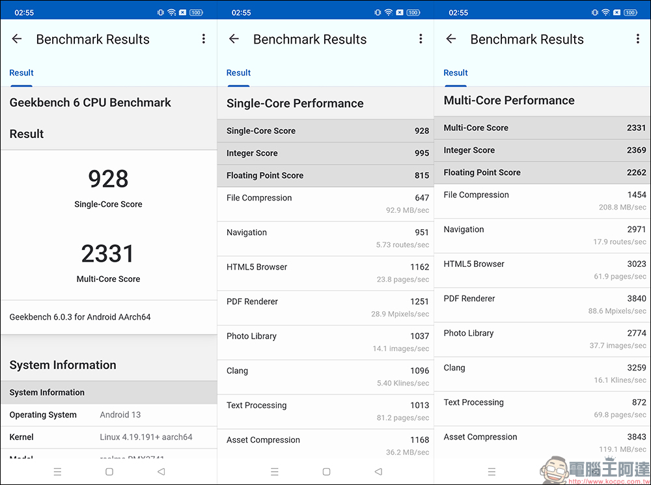This screenshot has width=651, height=485.
Task: Tap Multi-Core Score 2331 row
Action: tap(543, 128)
